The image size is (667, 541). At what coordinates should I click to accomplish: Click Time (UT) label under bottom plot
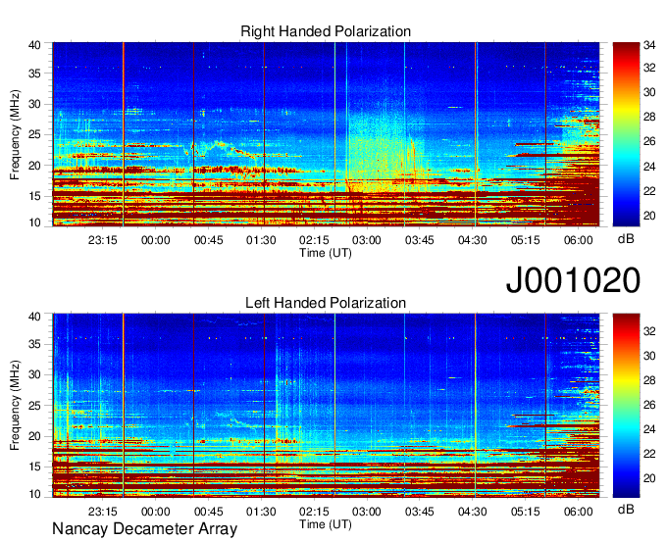[326, 524]
